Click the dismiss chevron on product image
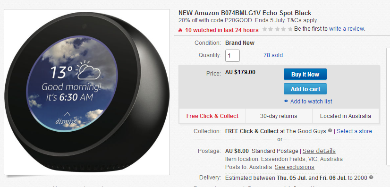This screenshot has height=187, width=390. (67, 114)
